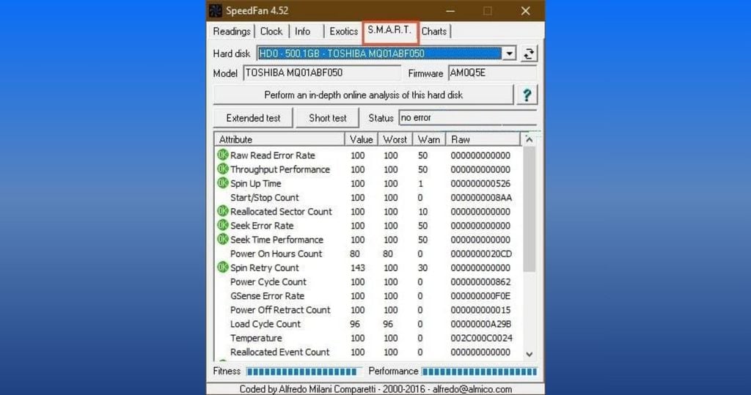Image resolution: width=751 pixels, height=395 pixels.
Task: Click raw value 002C000C0024
Action: tap(481, 338)
